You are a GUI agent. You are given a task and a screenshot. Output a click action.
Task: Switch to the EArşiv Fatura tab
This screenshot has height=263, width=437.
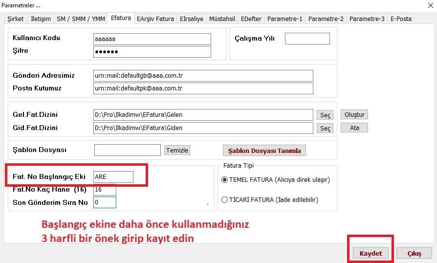tap(155, 19)
